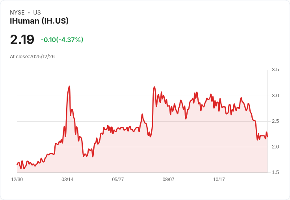Select the 05/27 date axis label

pos(118,180)
